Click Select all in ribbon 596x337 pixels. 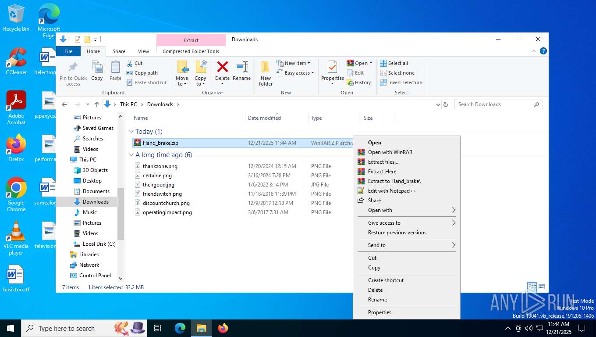(394, 63)
